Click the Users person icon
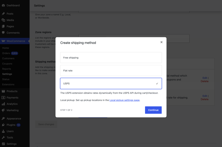Screen dimensions: 222x147 (3, 131)
